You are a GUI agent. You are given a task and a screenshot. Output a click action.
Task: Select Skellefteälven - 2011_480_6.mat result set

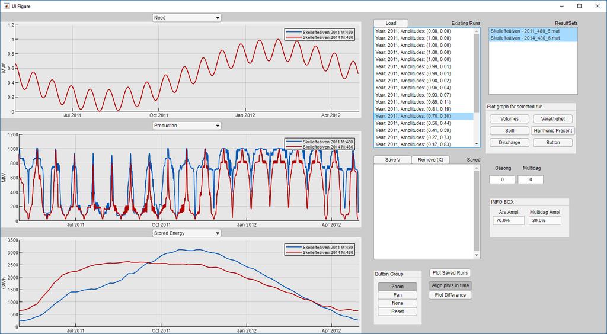(533, 31)
